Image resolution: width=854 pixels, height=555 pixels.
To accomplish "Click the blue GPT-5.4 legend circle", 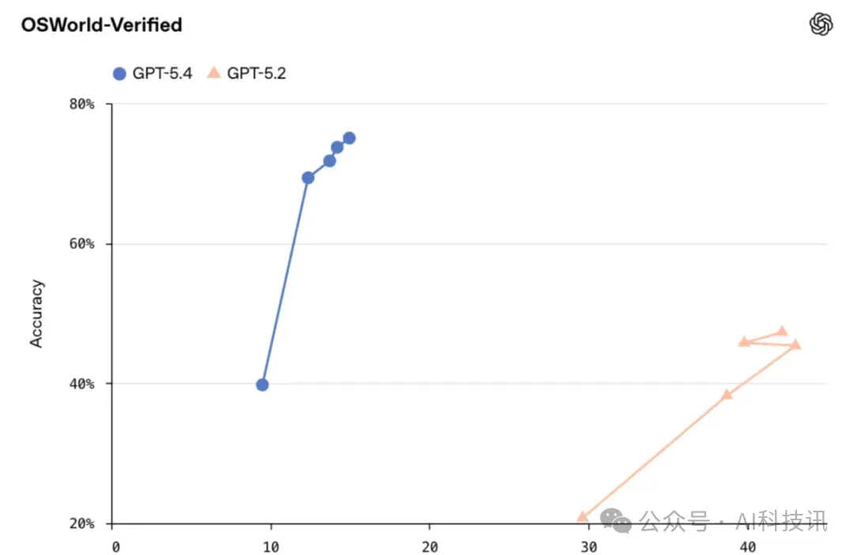I will coord(119,74).
